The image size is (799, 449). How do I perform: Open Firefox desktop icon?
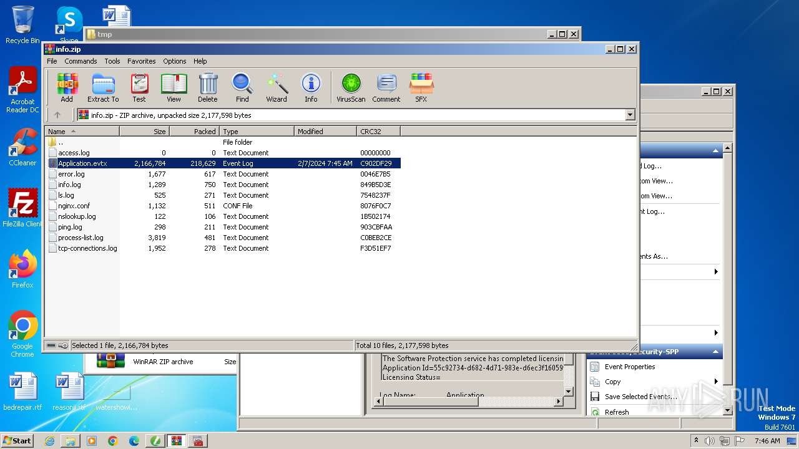22,269
